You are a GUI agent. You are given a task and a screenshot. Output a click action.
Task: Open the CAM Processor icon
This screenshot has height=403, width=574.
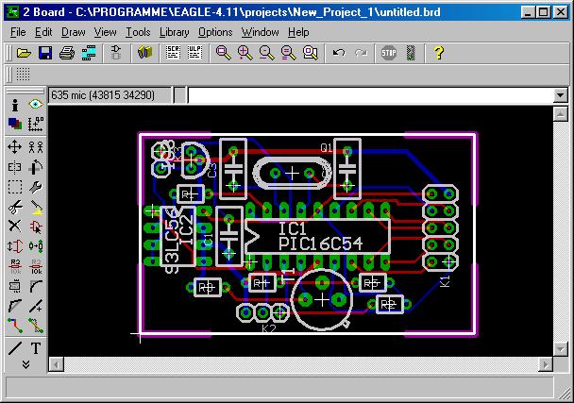point(89,53)
